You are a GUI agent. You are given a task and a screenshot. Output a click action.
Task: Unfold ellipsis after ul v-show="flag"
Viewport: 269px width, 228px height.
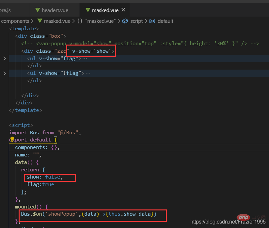[x=85, y=59]
